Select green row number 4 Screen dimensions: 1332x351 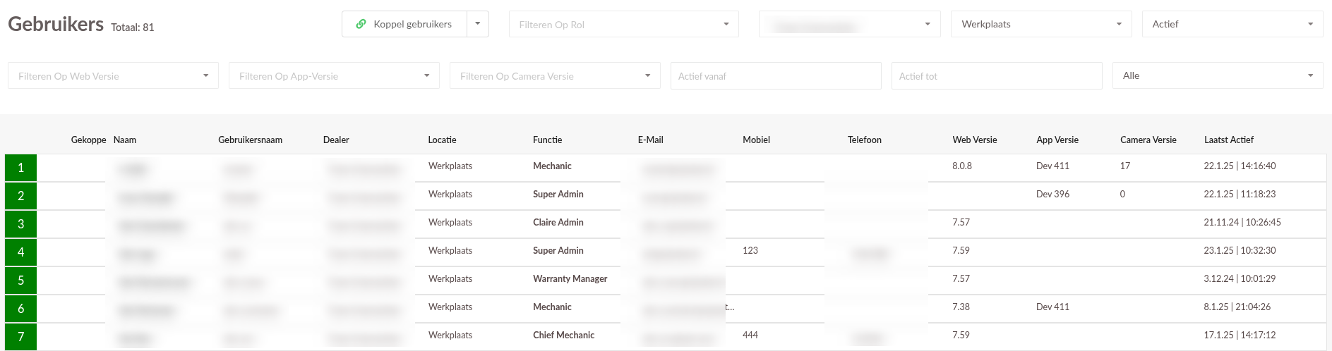point(20,252)
